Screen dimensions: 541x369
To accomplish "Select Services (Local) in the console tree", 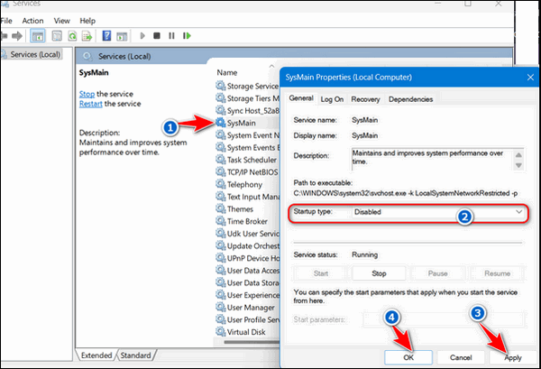I will [x=35, y=54].
